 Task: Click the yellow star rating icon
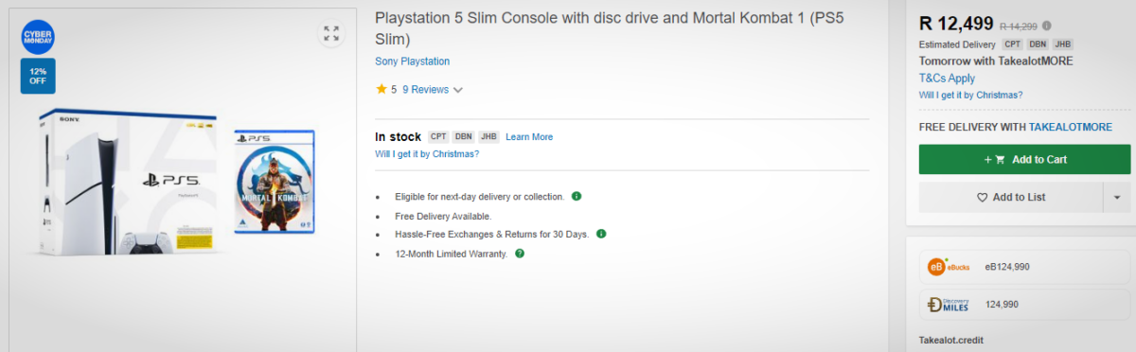pos(381,89)
